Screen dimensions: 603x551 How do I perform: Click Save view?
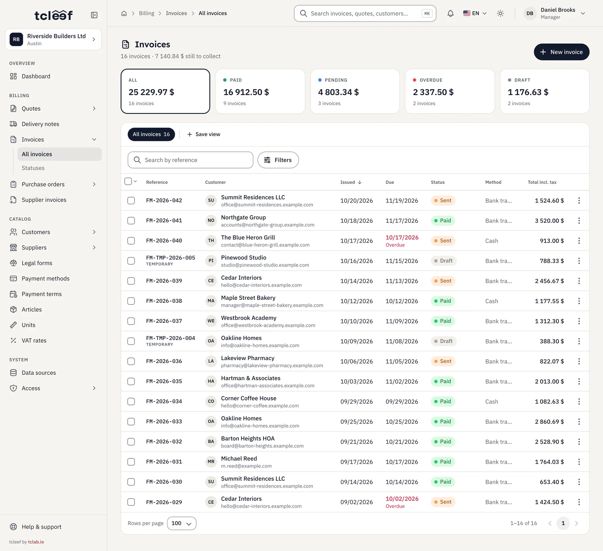coord(204,134)
